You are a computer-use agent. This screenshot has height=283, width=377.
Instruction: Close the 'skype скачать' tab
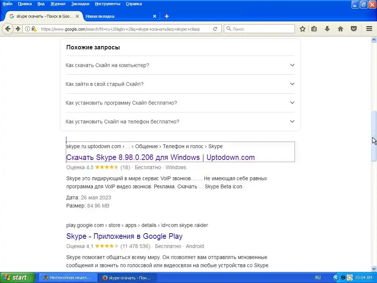[x=77, y=16]
